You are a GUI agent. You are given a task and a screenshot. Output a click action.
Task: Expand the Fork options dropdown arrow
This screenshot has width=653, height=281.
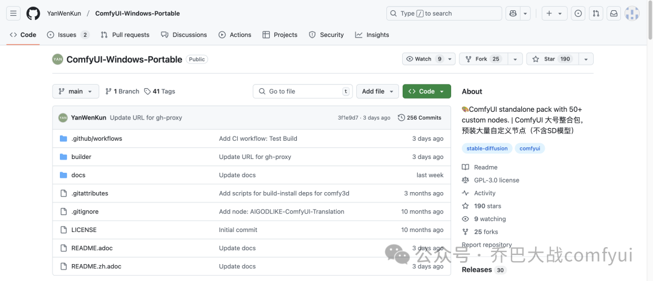[x=516, y=59]
